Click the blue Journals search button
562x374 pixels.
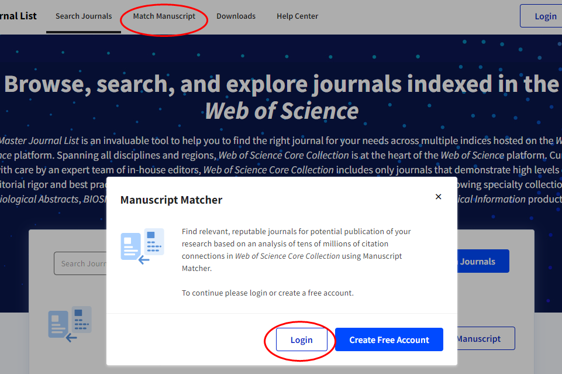coord(483,261)
